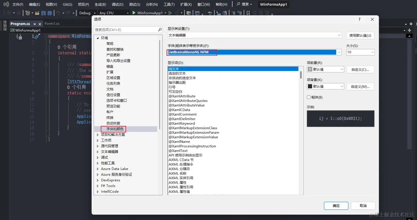Click the 确定 button
417x220 pixels.
tap(336, 206)
